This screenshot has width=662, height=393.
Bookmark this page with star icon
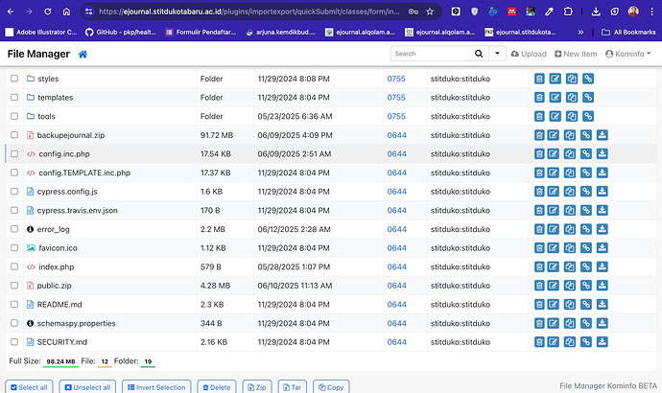point(430,12)
